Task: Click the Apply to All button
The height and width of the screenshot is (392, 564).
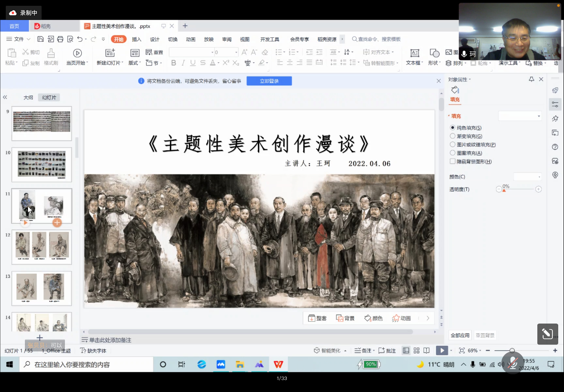Action: click(x=460, y=336)
